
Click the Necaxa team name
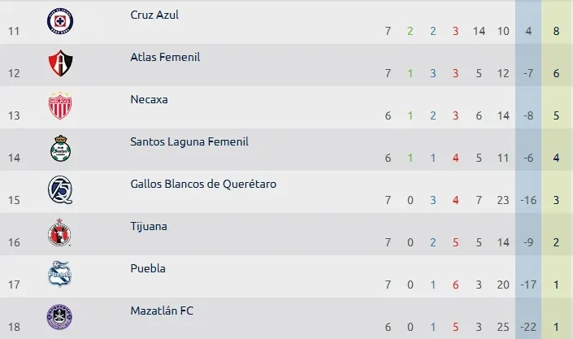pyautogui.click(x=149, y=99)
